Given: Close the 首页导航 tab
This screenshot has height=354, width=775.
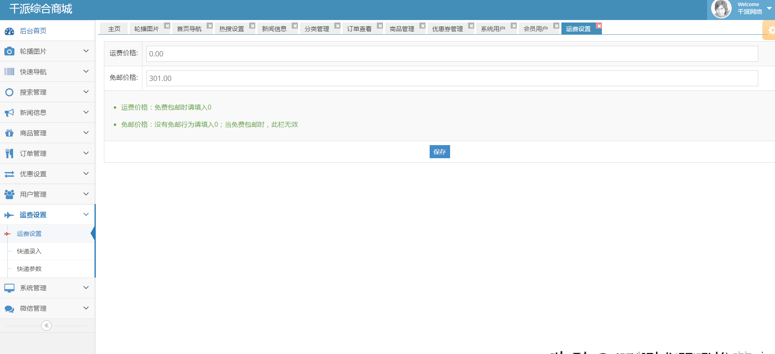Looking at the screenshot, I should [210, 26].
